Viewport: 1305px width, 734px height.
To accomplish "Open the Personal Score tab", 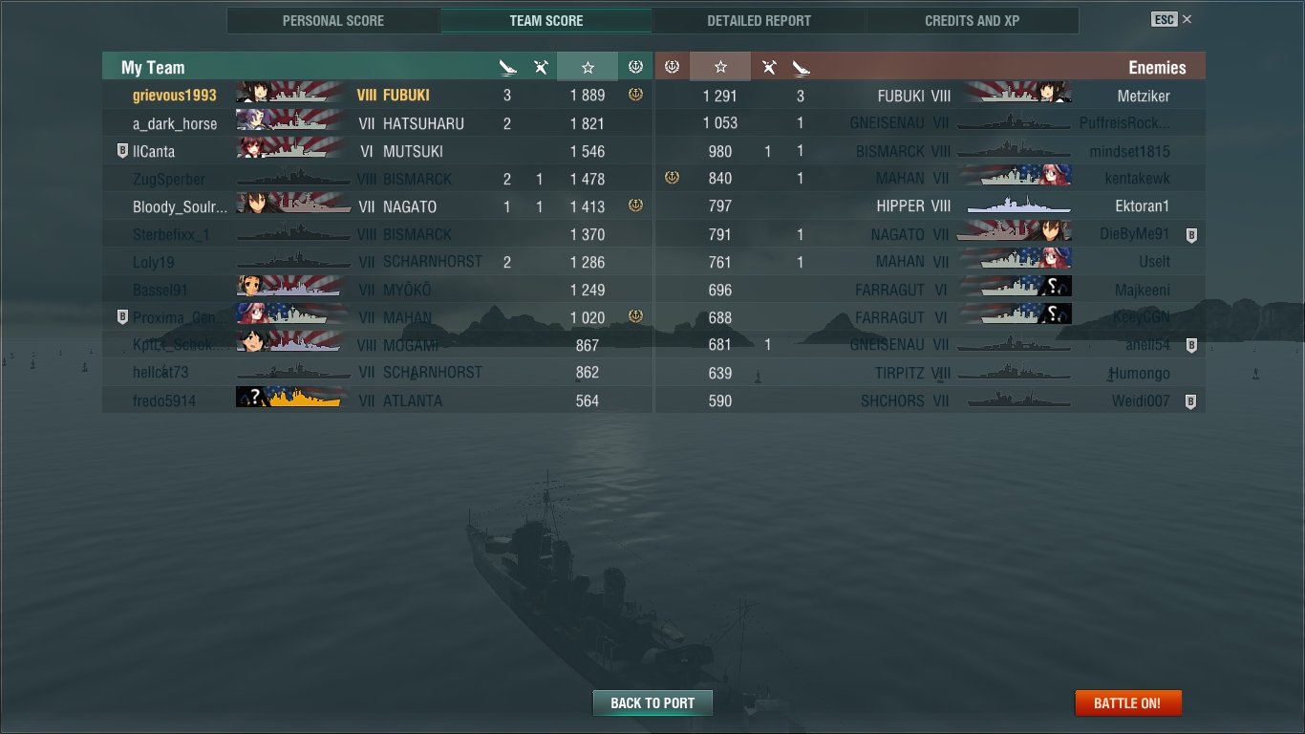I will [333, 20].
